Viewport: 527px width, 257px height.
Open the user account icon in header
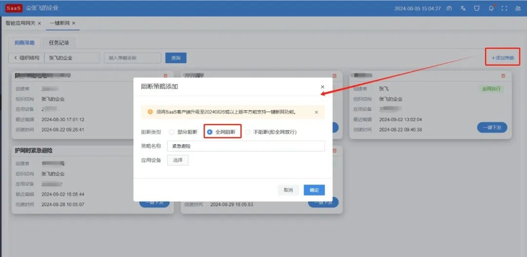coord(518,8)
